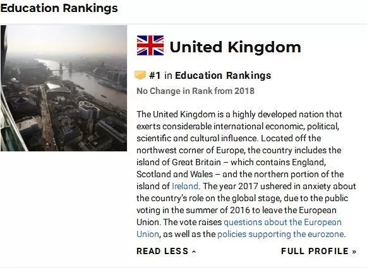The image size is (367, 268).
Task: Click '#1 in Education Rankings' text
Action: click(210, 76)
